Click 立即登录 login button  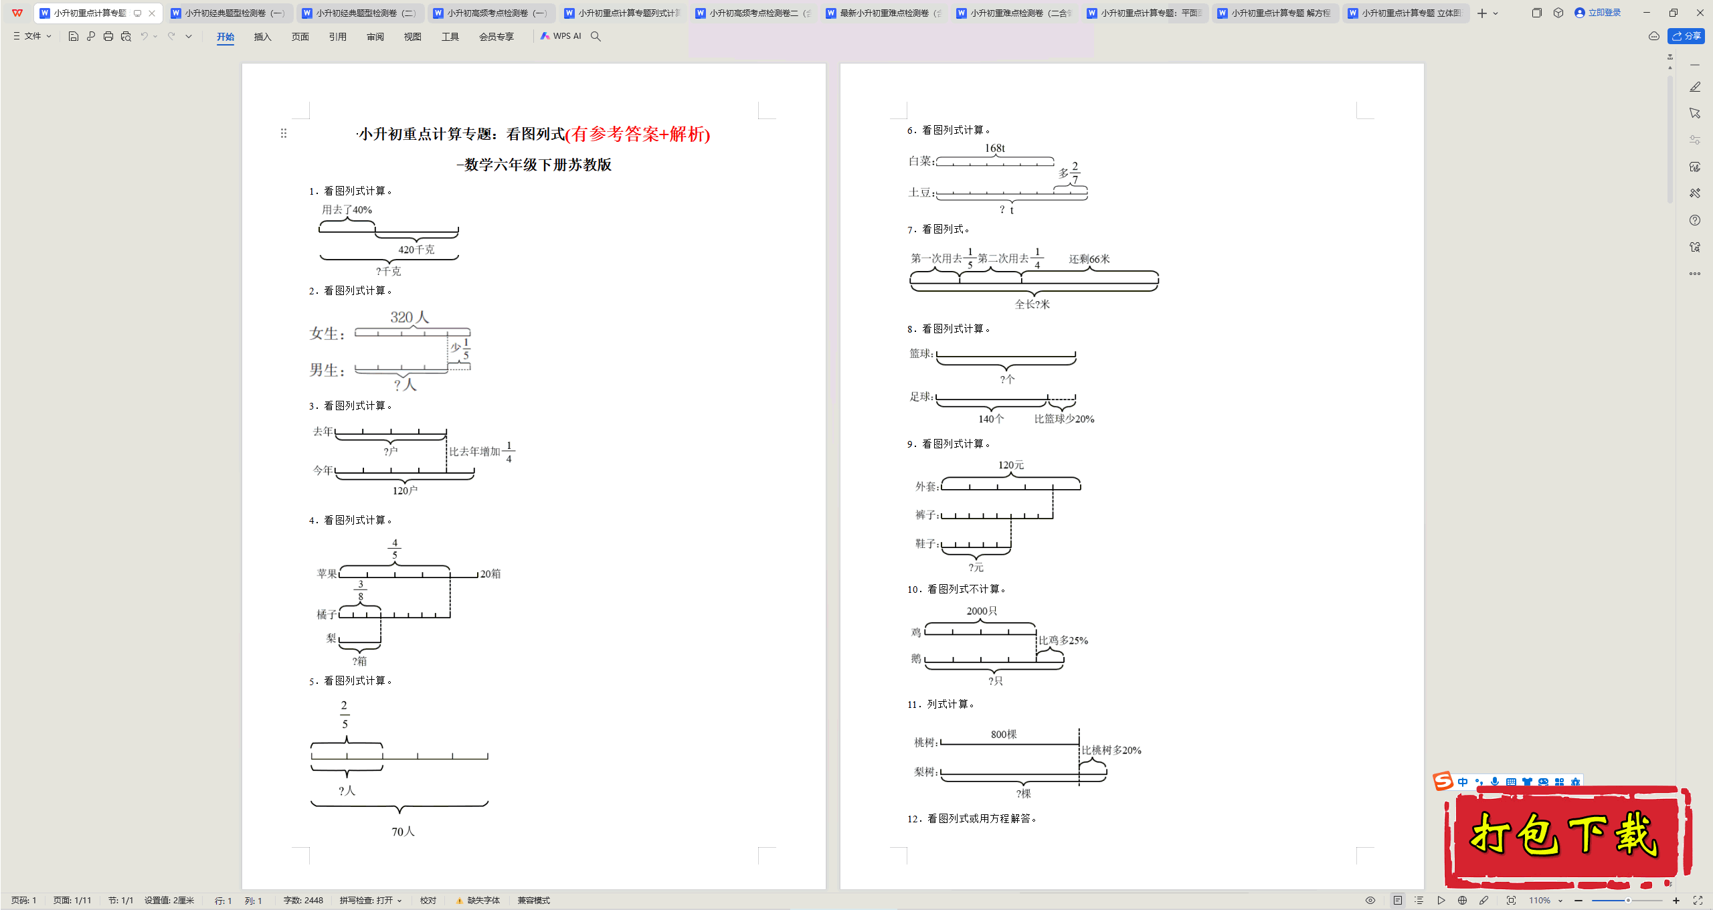pos(1598,13)
